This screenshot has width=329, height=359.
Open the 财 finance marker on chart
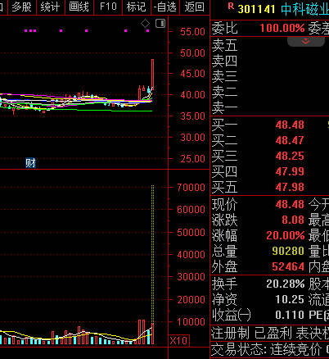point(30,163)
